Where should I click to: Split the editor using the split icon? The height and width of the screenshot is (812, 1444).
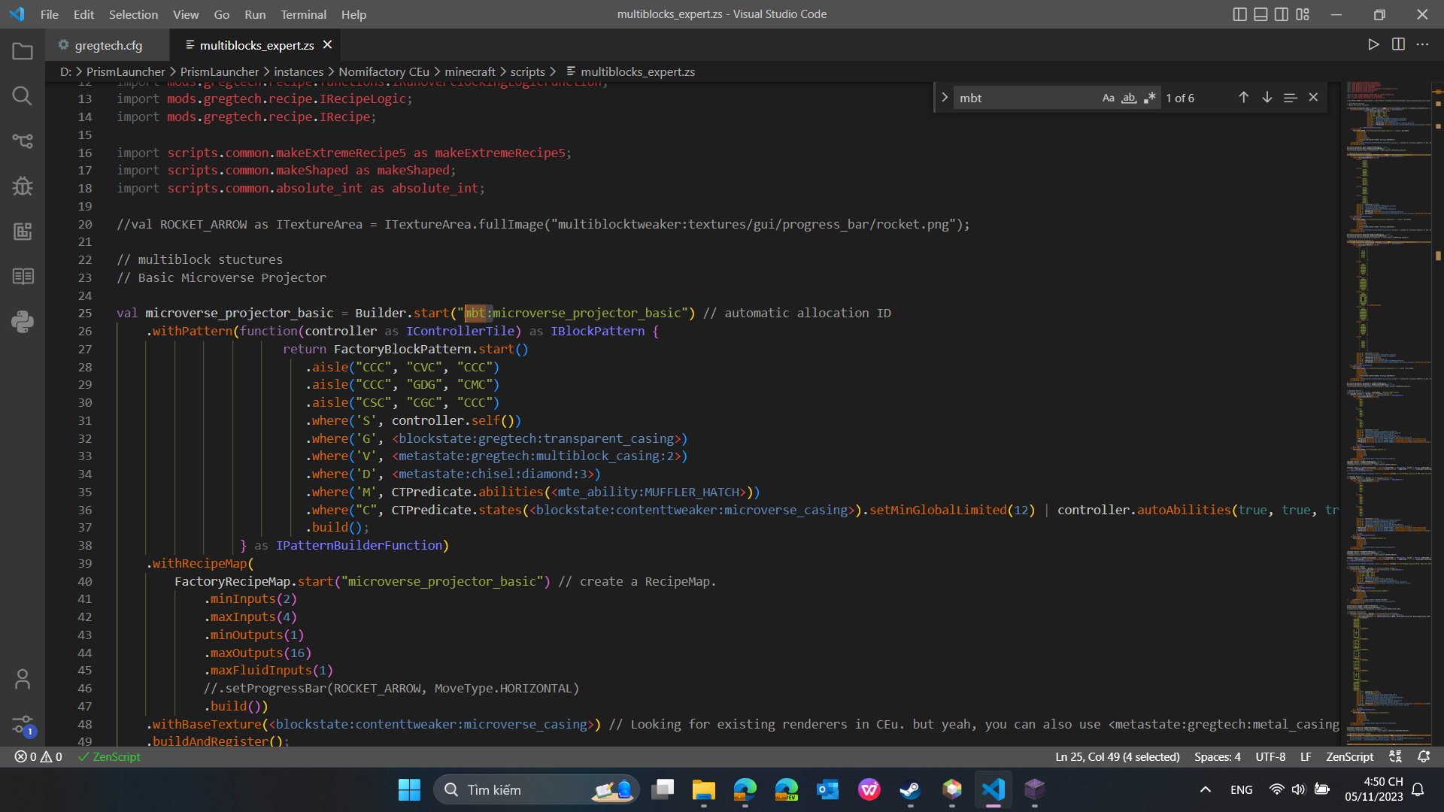[1399, 44]
